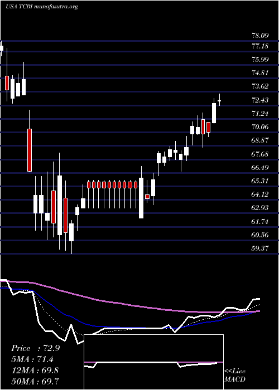The width and height of the screenshot is (279, 390).
Task: Select the 70.06 price level label
Action: point(260,128)
